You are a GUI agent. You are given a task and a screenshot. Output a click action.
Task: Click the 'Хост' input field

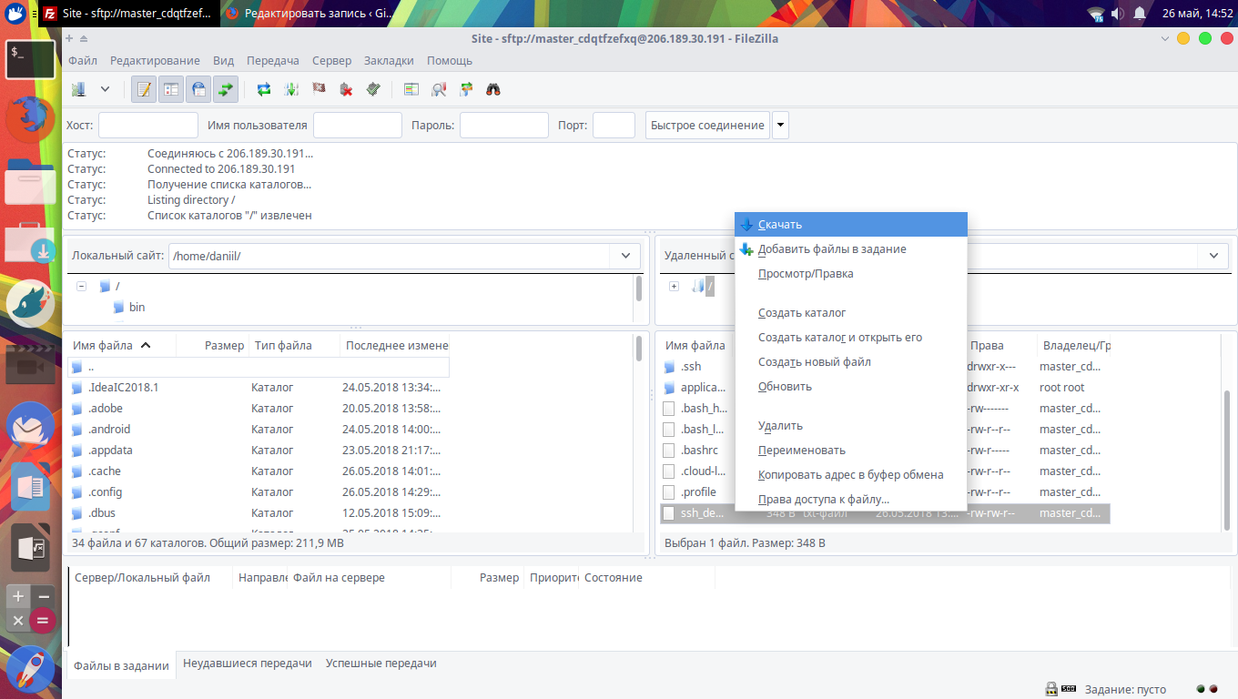[x=148, y=126]
